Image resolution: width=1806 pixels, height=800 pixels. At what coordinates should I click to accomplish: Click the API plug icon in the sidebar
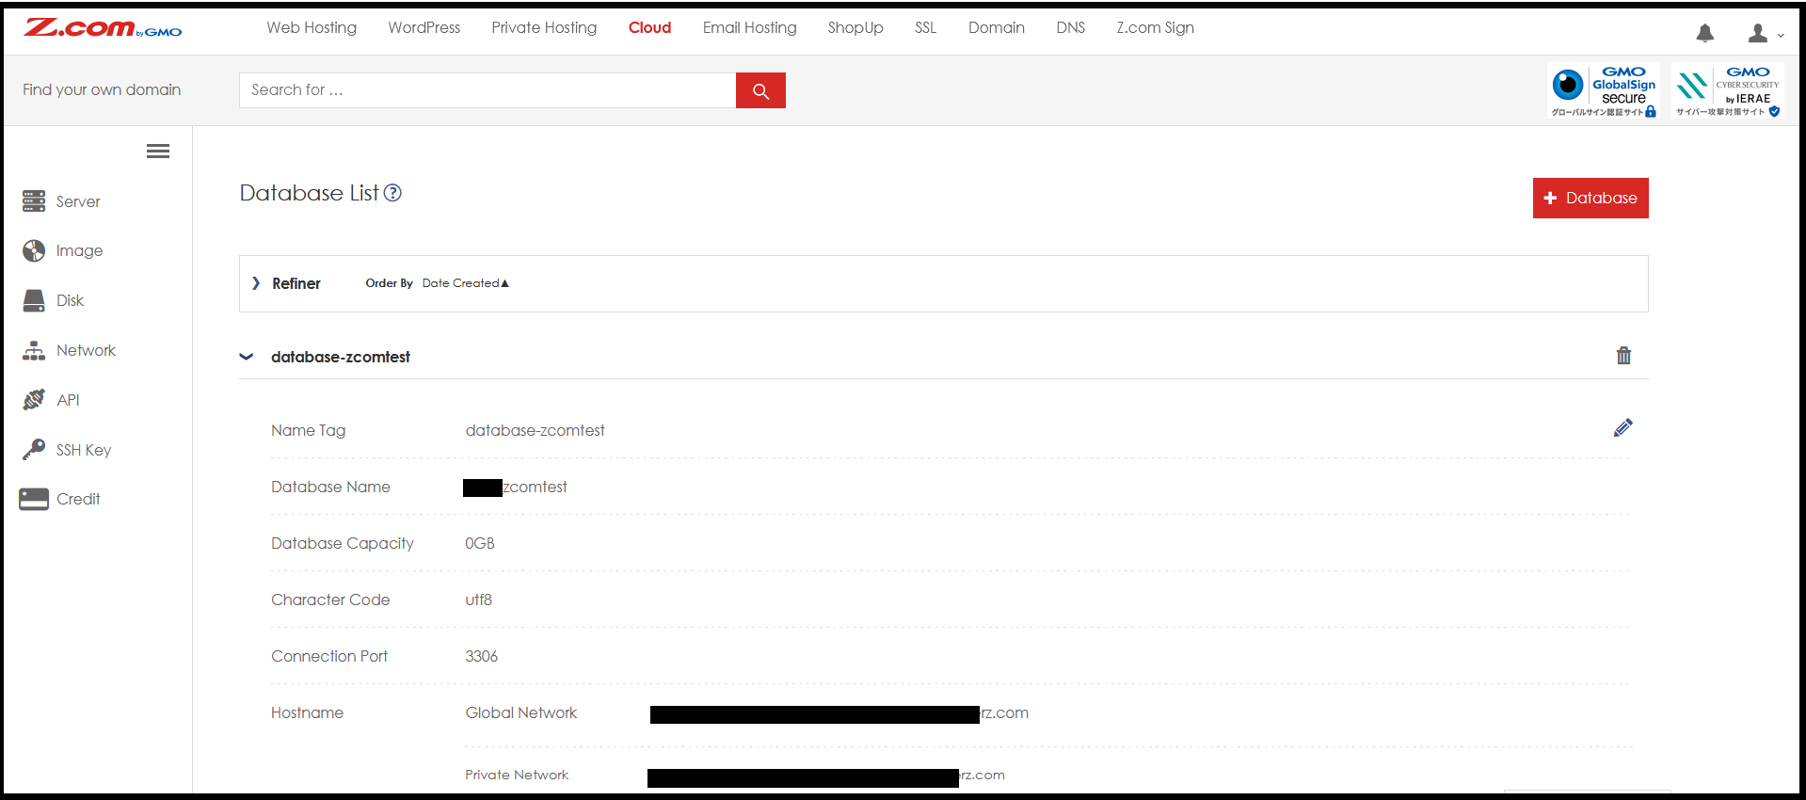[x=34, y=400]
